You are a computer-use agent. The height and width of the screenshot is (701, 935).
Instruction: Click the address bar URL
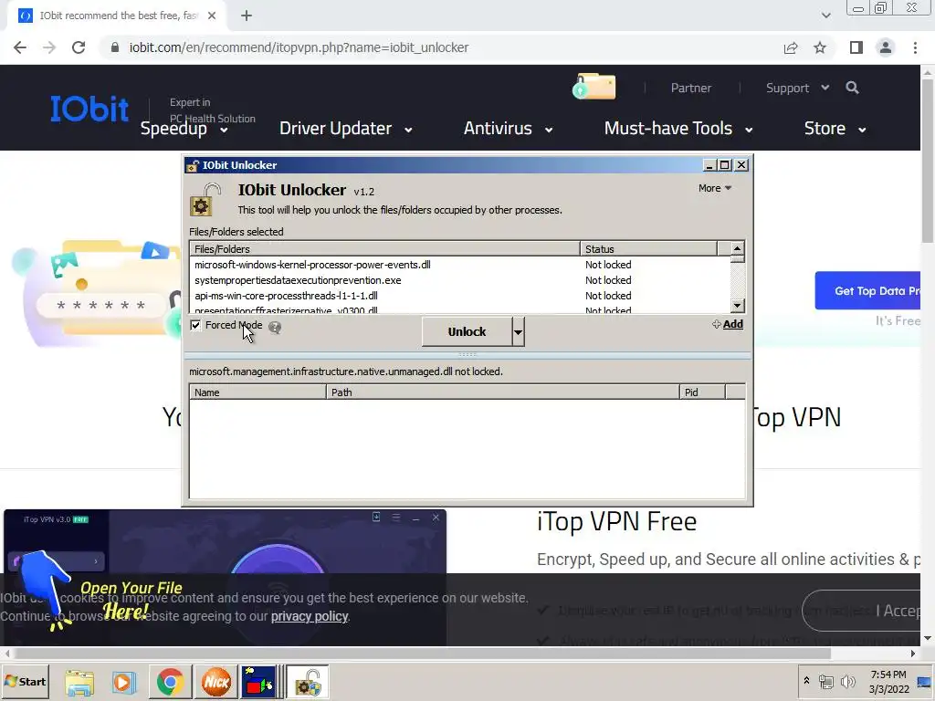(299, 47)
